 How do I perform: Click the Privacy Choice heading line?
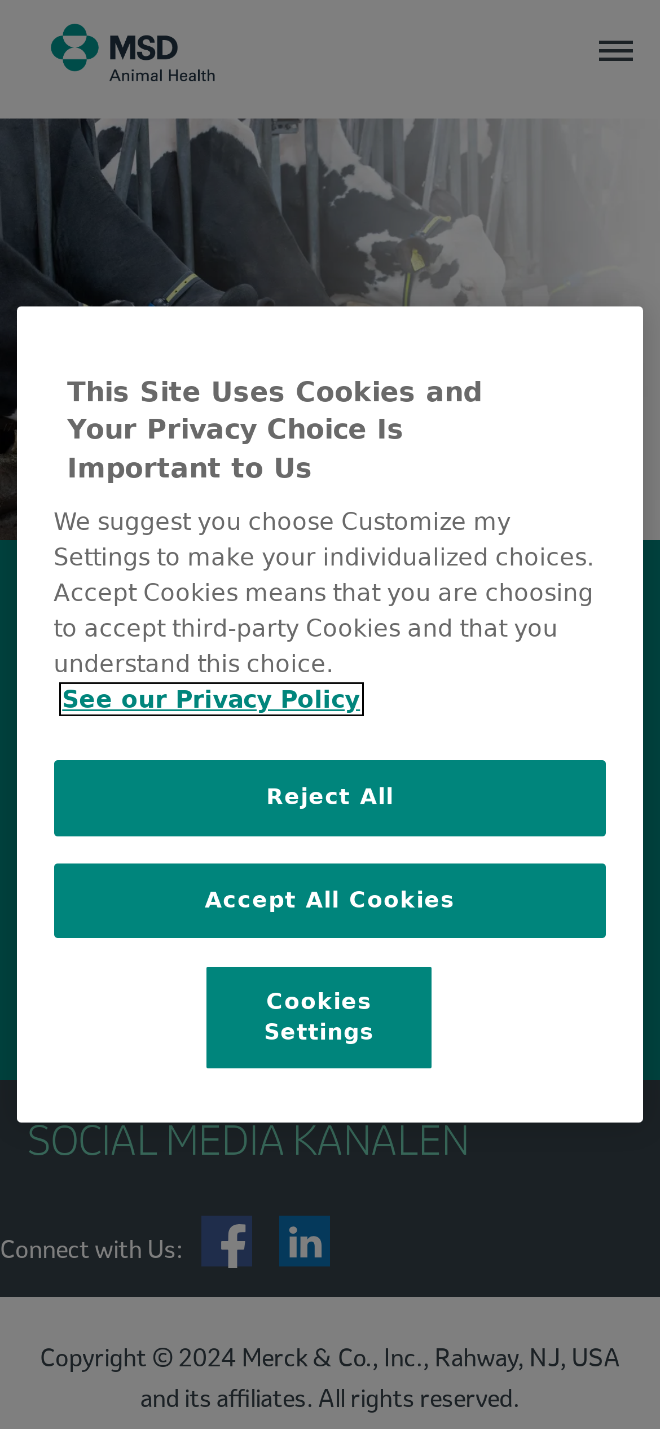click(235, 429)
